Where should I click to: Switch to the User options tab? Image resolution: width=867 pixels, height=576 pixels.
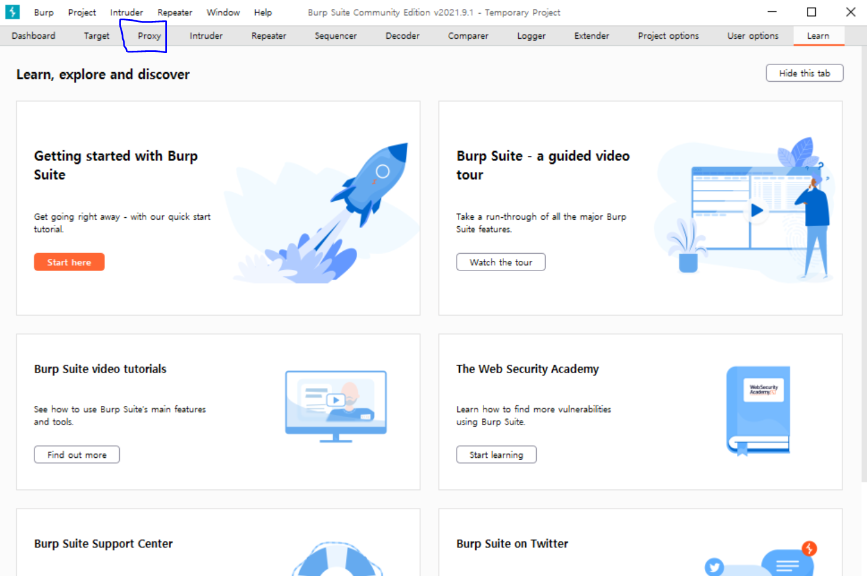click(753, 36)
